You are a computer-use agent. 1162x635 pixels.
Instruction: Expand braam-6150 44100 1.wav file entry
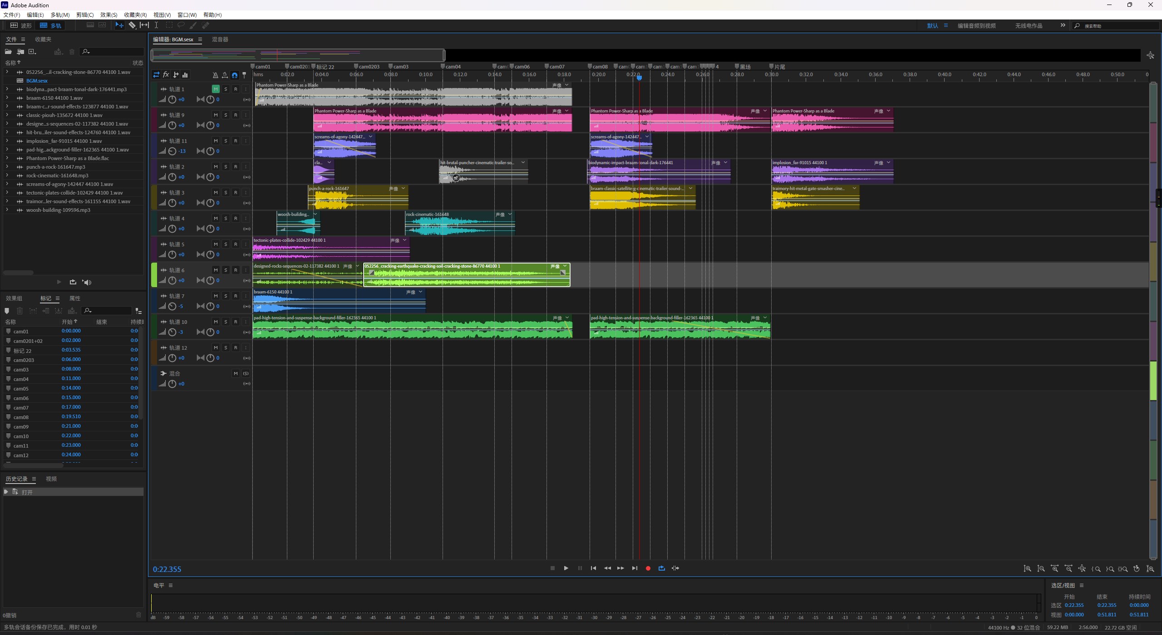click(7, 98)
